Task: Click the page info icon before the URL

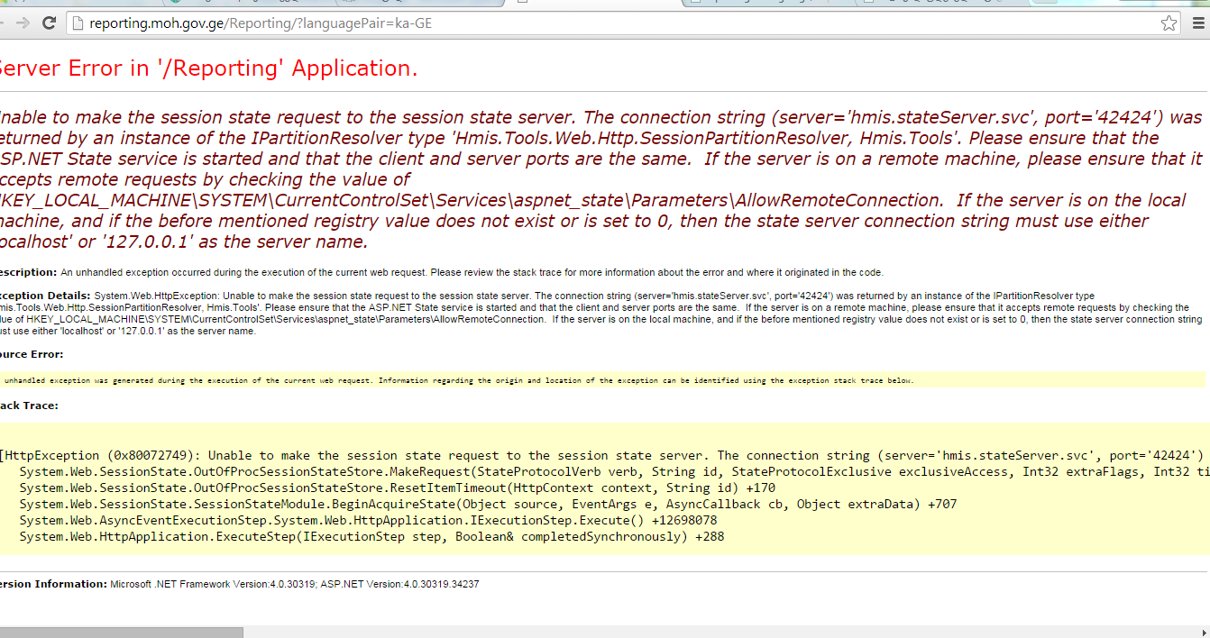Action: point(78,23)
